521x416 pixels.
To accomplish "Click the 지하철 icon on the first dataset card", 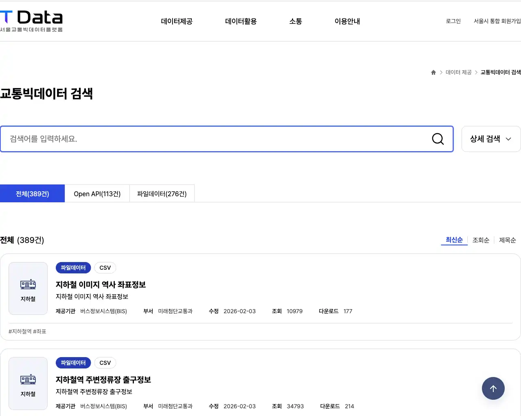I will 28,288.
